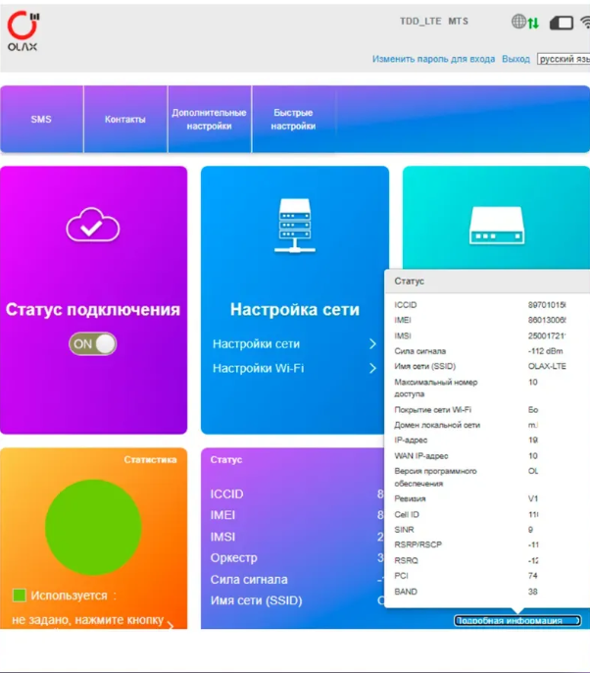This screenshot has width=590, height=673.
Task: Toggle the connection status ON switch
Action: coord(93,343)
